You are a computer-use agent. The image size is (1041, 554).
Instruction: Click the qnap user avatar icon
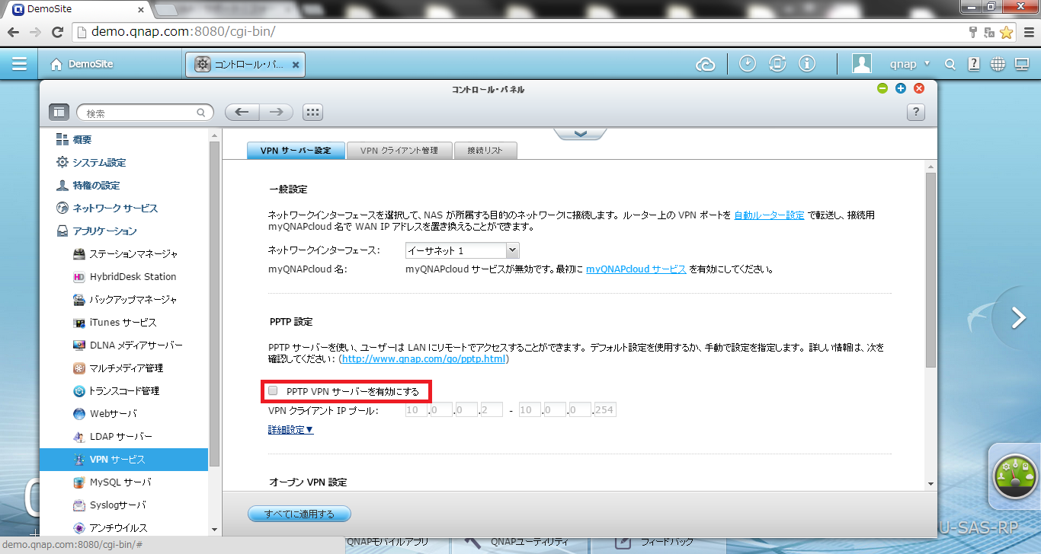tap(862, 64)
